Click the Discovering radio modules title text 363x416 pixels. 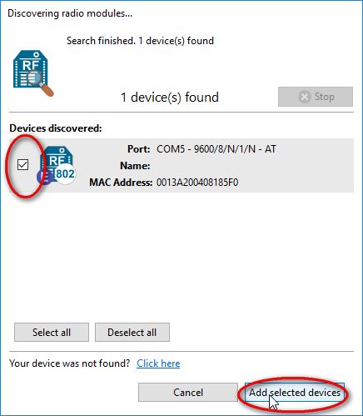[70, 13]
